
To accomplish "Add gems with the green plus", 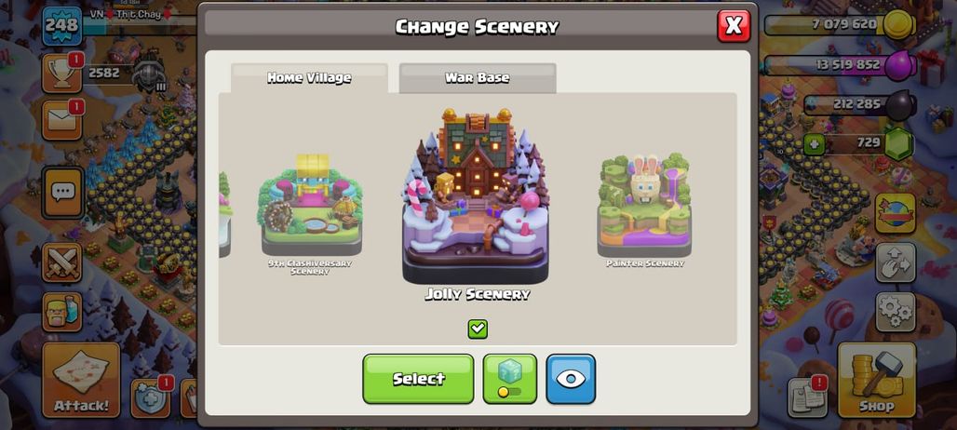I will tap(813, 144).
